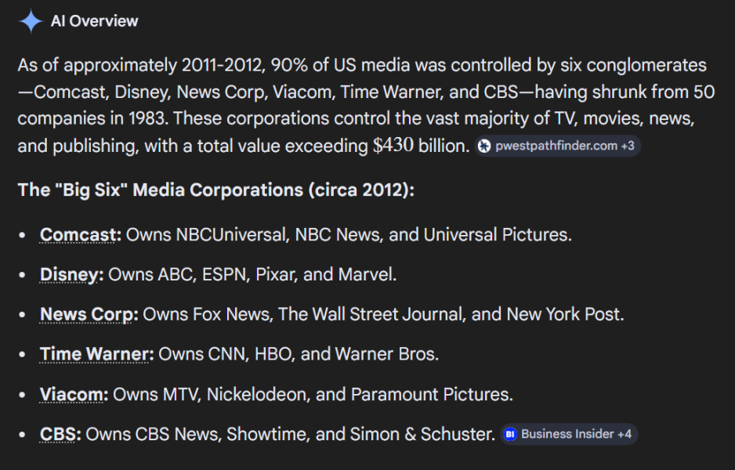Screen dimensions: 735x470
Task: Open the Comcast underlined link
Action: [78, 235]
